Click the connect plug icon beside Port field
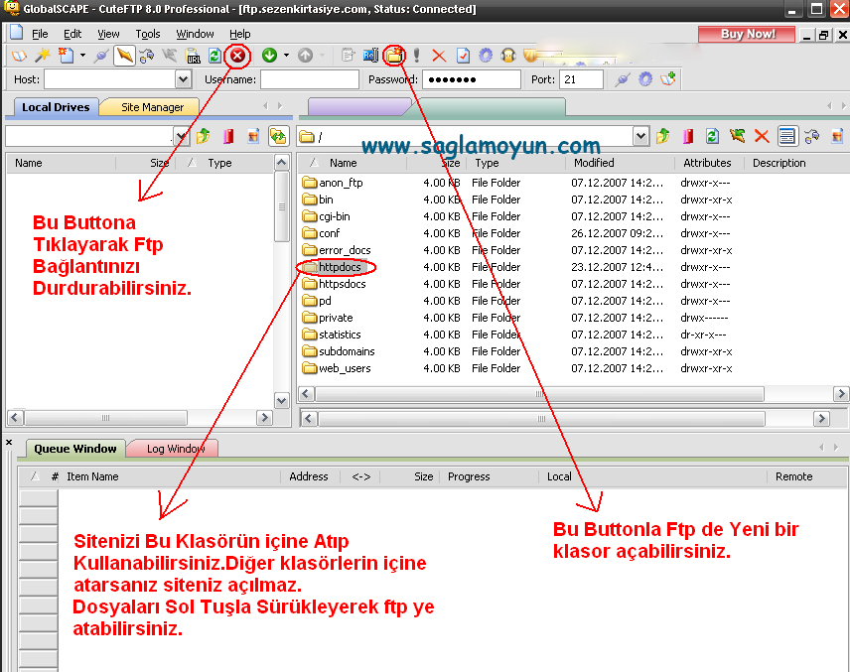The height and width of the screenshot is (672, 850). (623, 79)
